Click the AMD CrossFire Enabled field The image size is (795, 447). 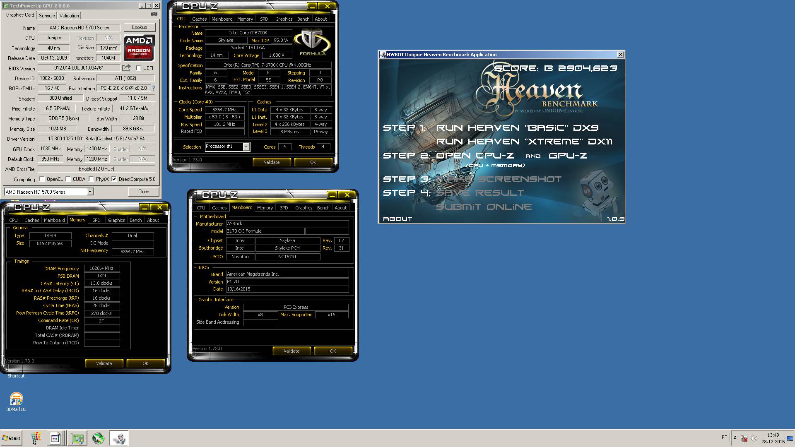click(x=96, y=169)
